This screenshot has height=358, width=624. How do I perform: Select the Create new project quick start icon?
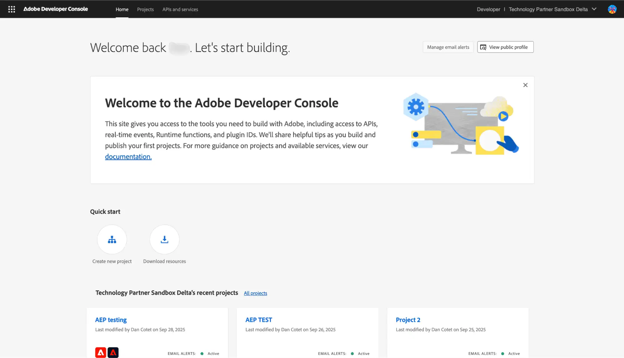(x=111, y=239)
